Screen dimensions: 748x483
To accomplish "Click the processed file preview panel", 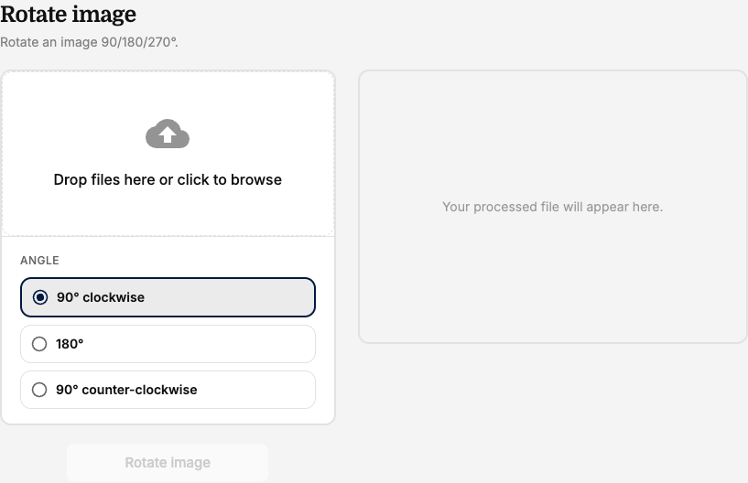I will [552, 207].
